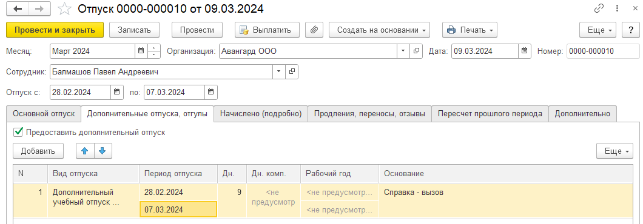
Task: Open organization card icon next to Авангард ООО
Action: coord(416,51)
